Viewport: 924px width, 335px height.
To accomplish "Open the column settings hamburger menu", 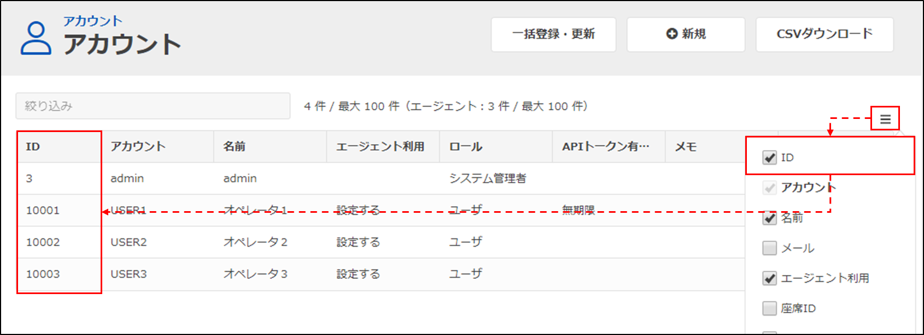I will pos(885,119).
